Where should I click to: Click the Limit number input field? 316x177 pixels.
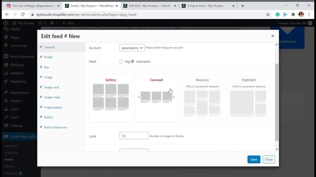[134, 136]
